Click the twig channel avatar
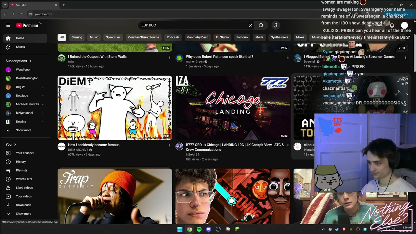 click(x=61, y=58)
